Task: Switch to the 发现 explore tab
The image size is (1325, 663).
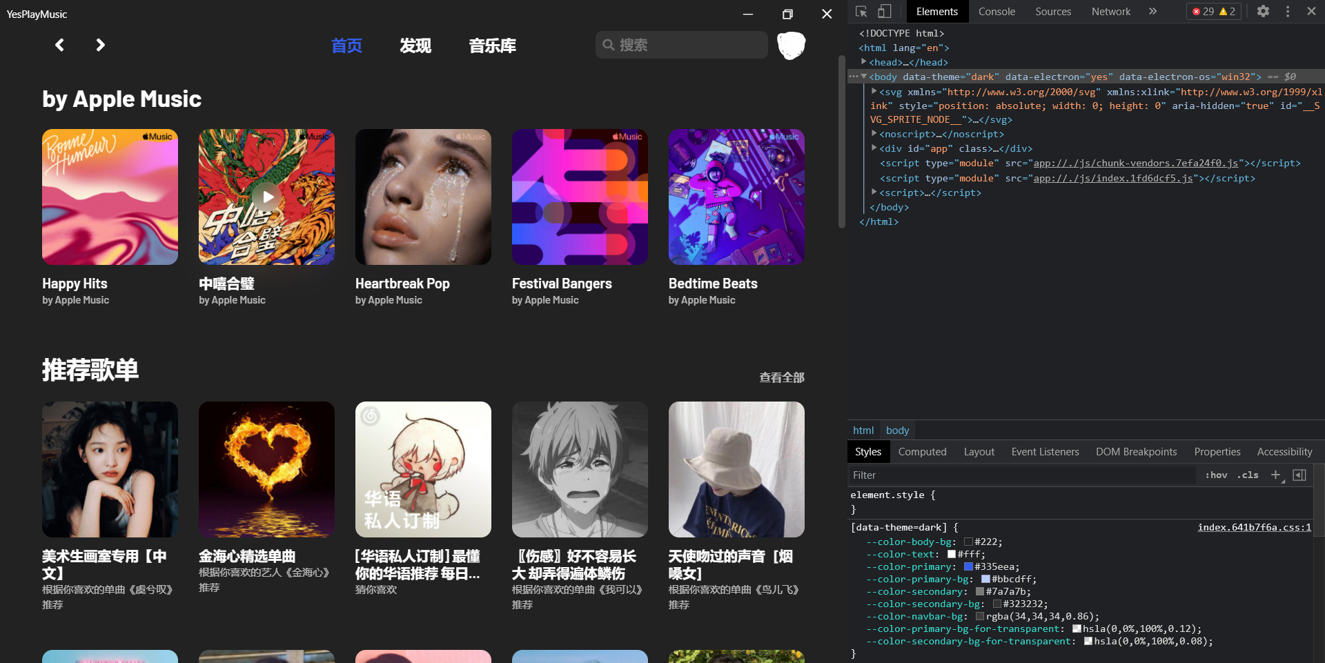Action: (x=415, y=46)
